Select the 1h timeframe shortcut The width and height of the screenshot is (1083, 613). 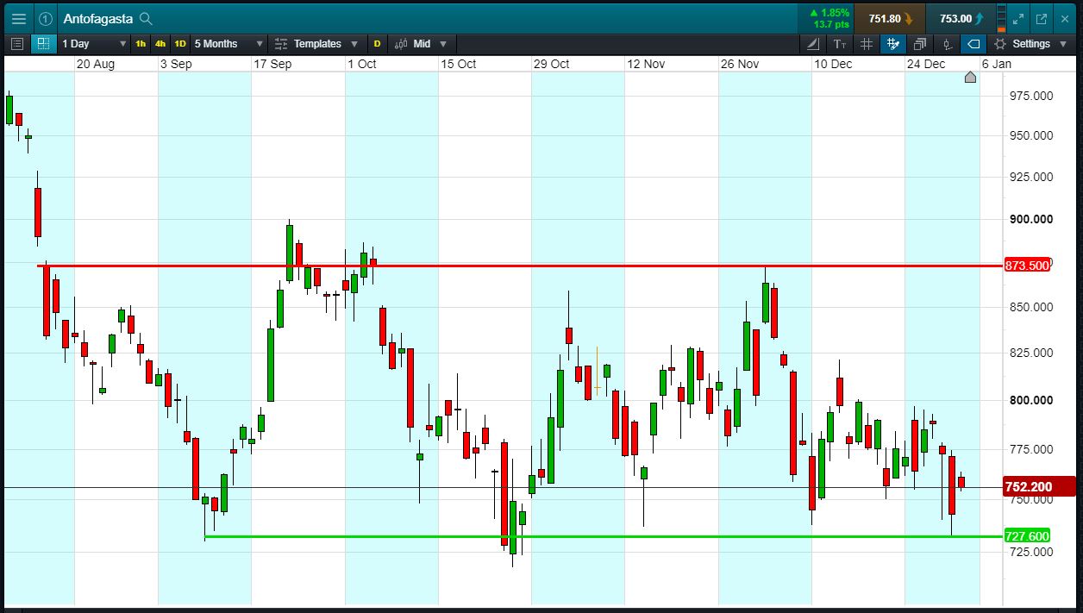pyautogui.click(x=141, y=43)
